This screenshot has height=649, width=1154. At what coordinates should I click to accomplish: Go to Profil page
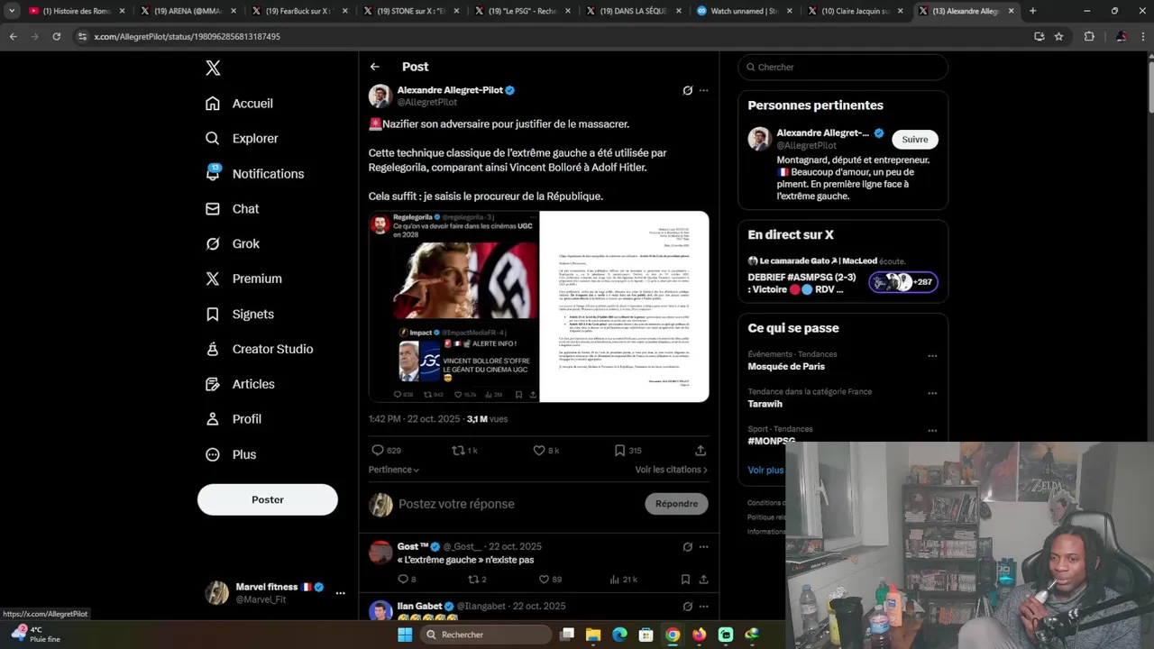(x=234, y=420)
